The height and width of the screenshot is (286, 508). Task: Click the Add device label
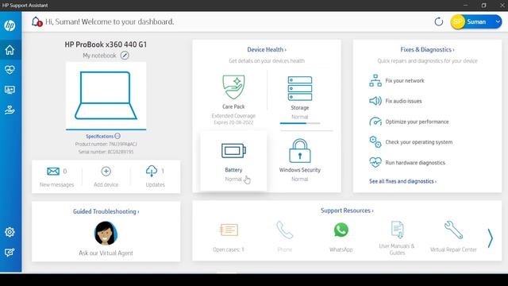106,184
